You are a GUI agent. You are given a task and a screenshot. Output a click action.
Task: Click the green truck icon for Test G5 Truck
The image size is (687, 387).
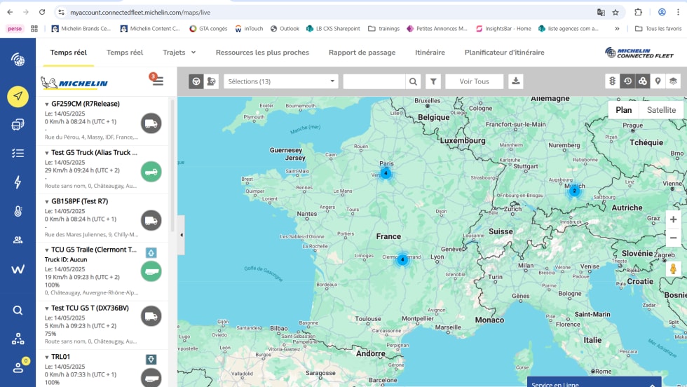click(151, 172)
